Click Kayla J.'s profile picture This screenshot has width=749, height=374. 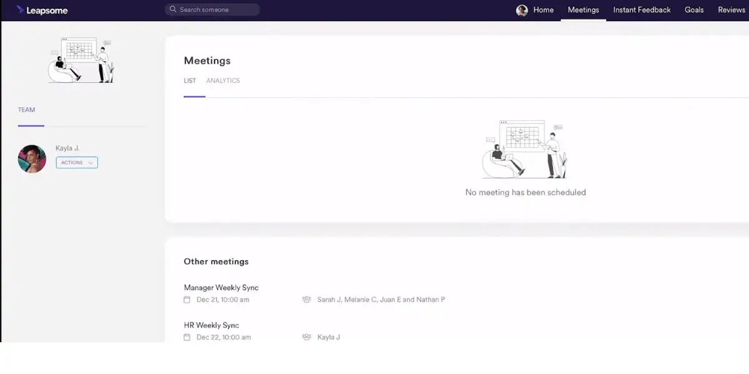point(32,159)
